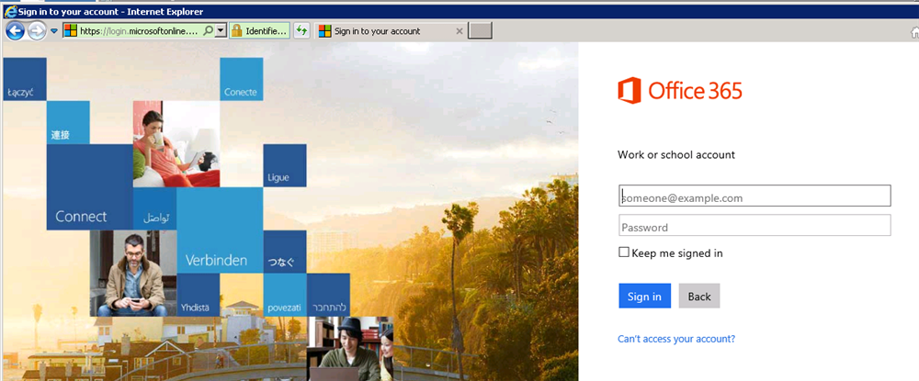Click the Microsoft favicon in address bar
This screenshot has width=919, height=381.
pyautogui.click(x=71, y=31)
